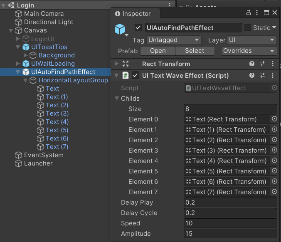Open UI Text Wave Effect component kebab menu
Screen dimensions: 281x242
pyautogui.click(x=273, y=76)
